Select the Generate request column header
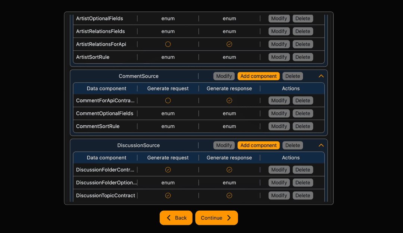 [x=168, y=88]
